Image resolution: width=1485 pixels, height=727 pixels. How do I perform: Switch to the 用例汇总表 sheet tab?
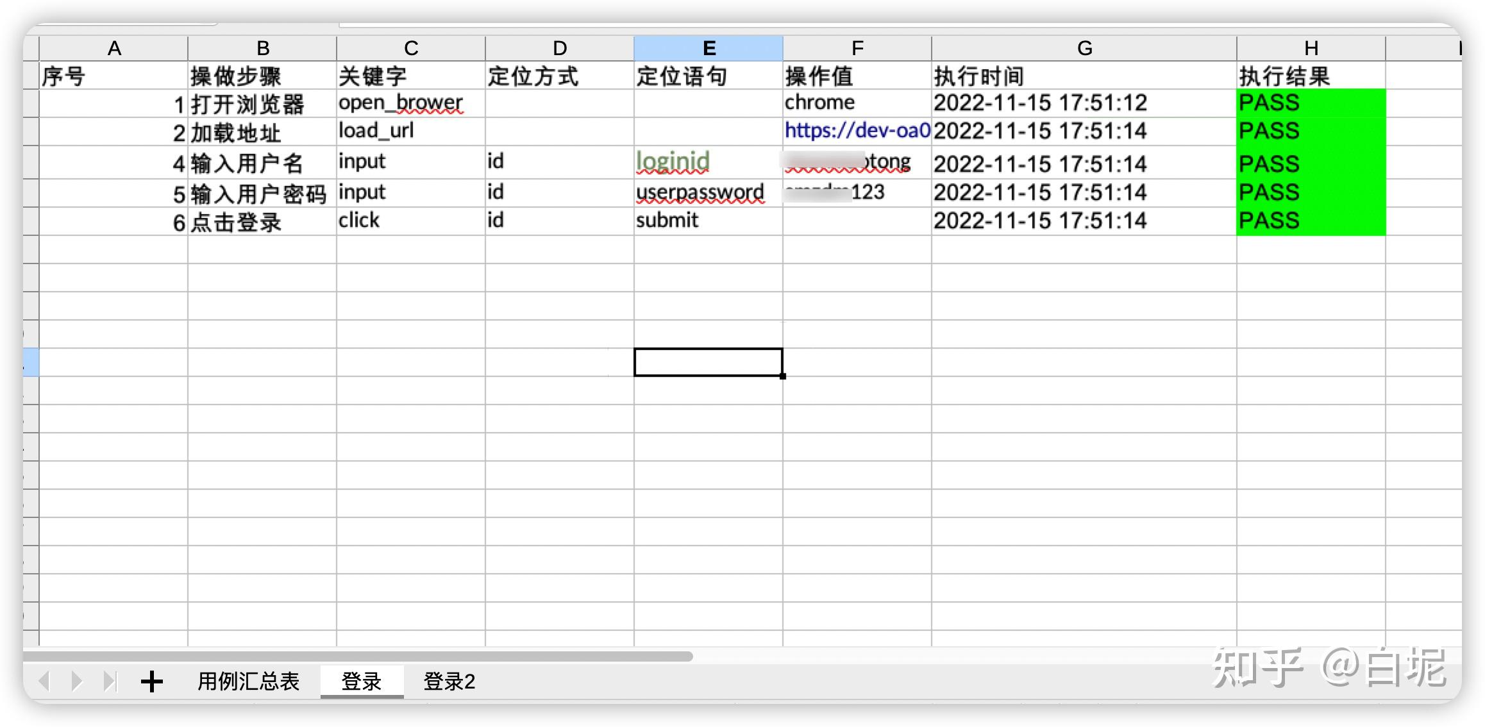[x=248, y=681]
